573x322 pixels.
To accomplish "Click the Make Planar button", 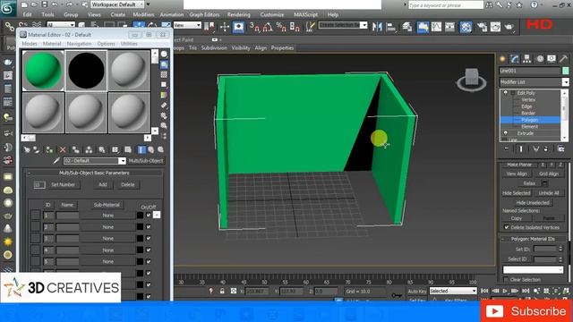I will click(x=519, y=165).
